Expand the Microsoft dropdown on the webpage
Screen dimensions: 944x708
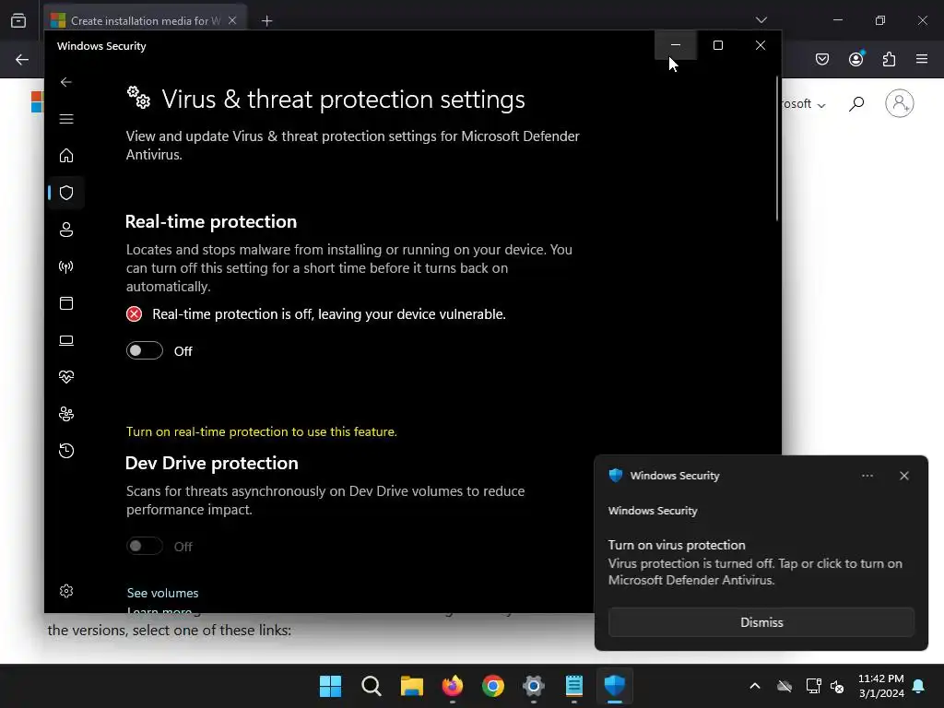[x=804, y=104]
